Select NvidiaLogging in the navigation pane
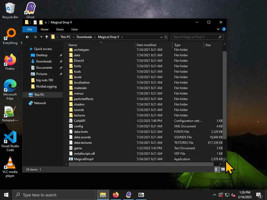Image resolution: width=267 pixels, height=200 pixels. tap(46, 86)
